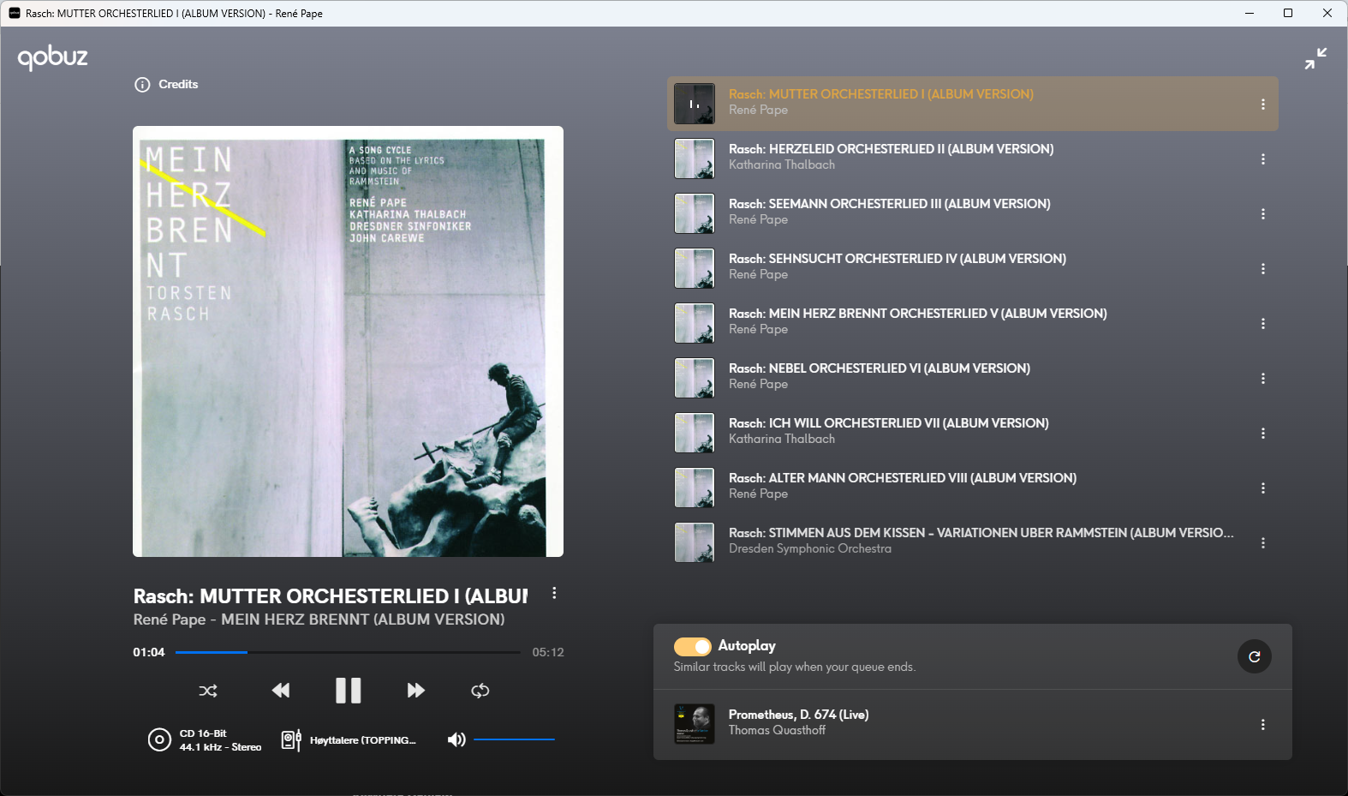Viewport: 1348px width, 796px height.
Task: Open menu for ICH WILL ORCHESTERLIED VII
Action: coord(1262,434)
